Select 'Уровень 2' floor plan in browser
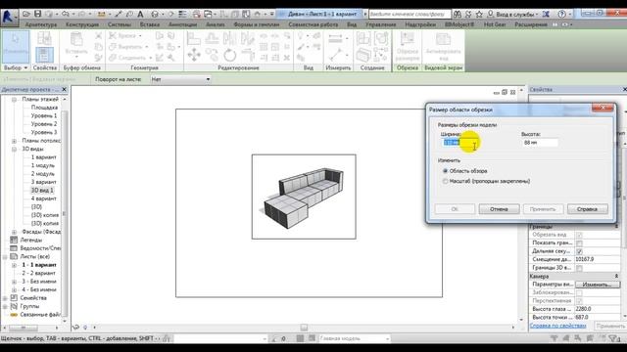Image resolution: width=627 pixels, height=352 pixels. (x=44, y=124)
